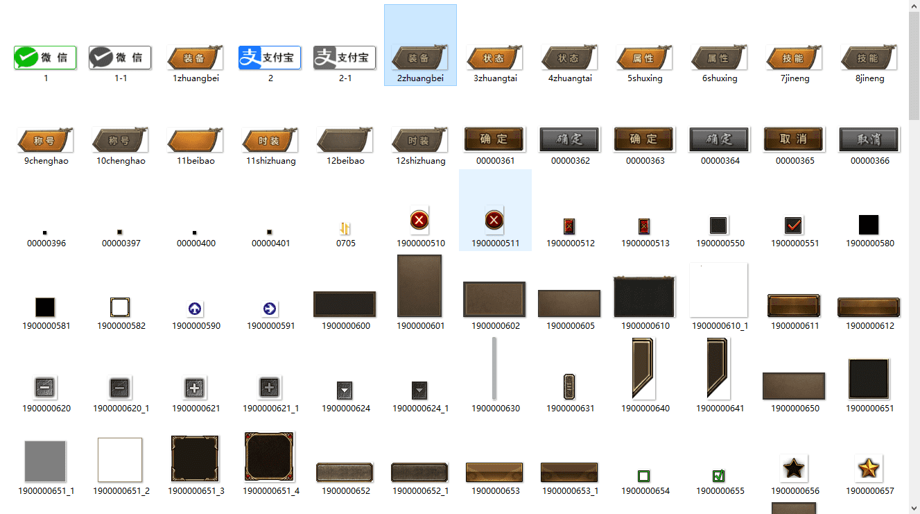
Task: Select the 6shuxing file
Action: coord(720,58)
